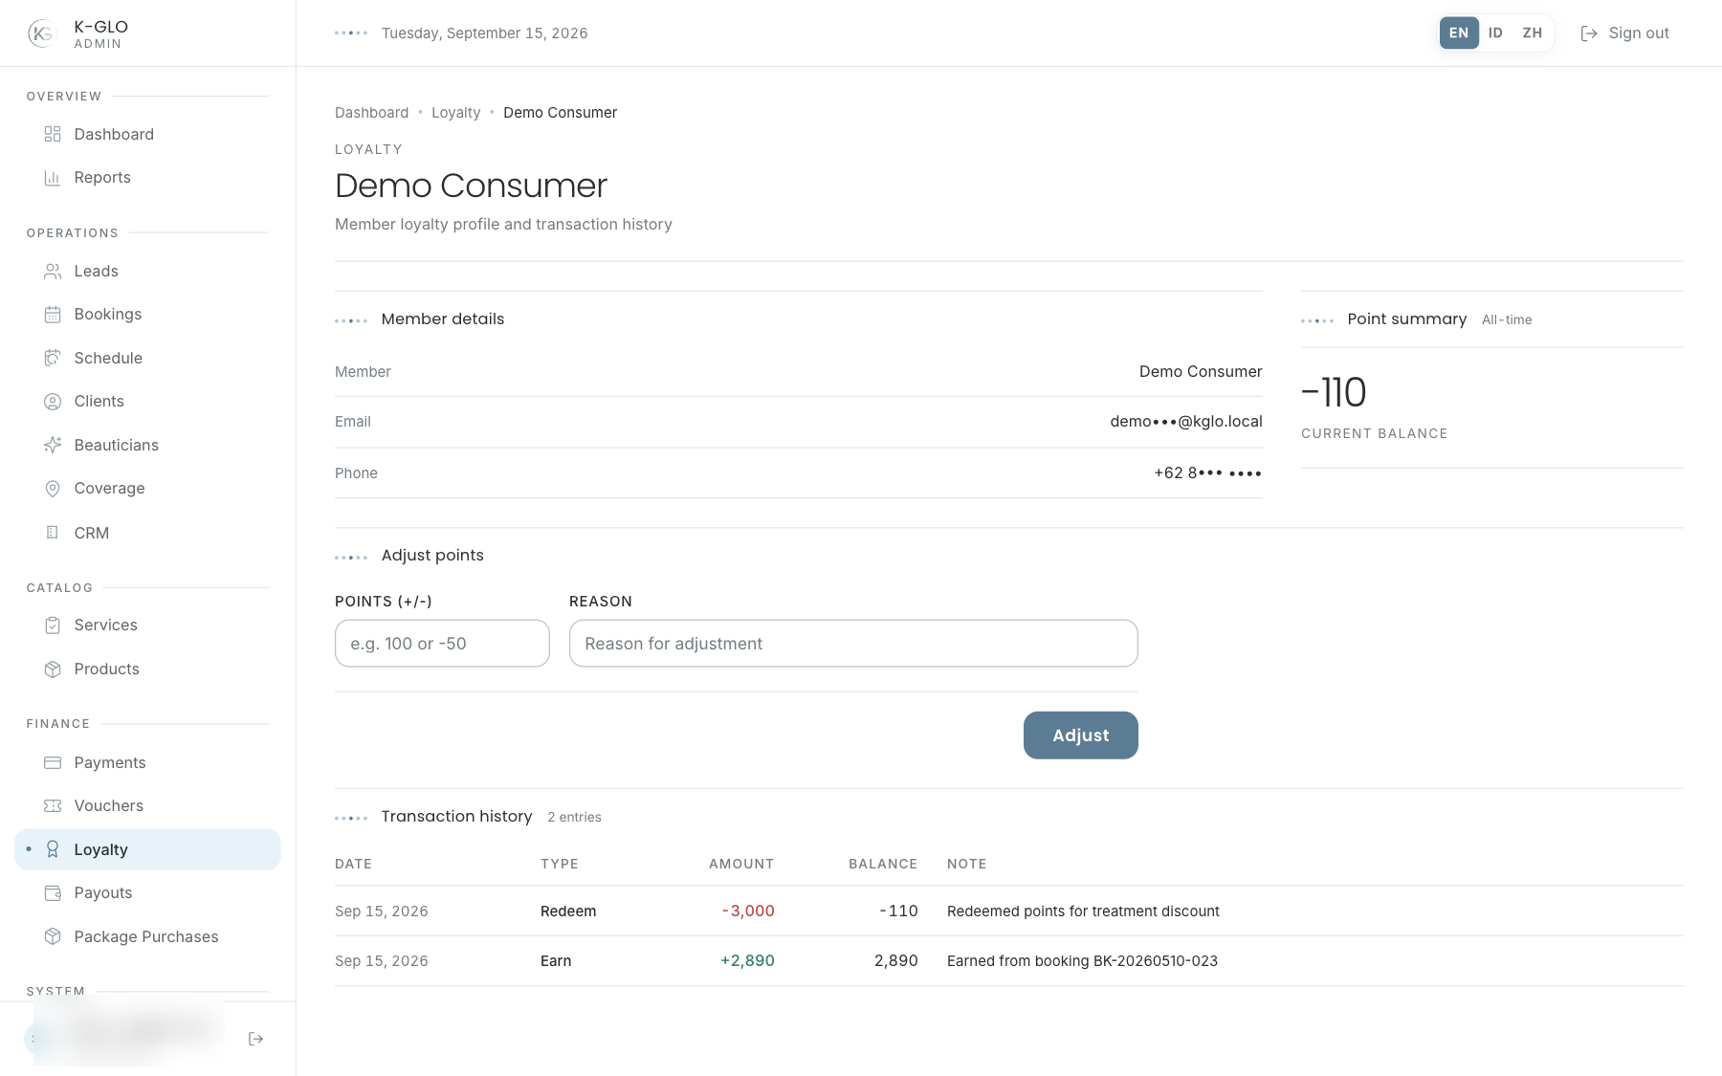Screen dimensions: 1722x1076
Task: Click note "Earned from booking BK-20260510-023"
Action: (1082, 961)
